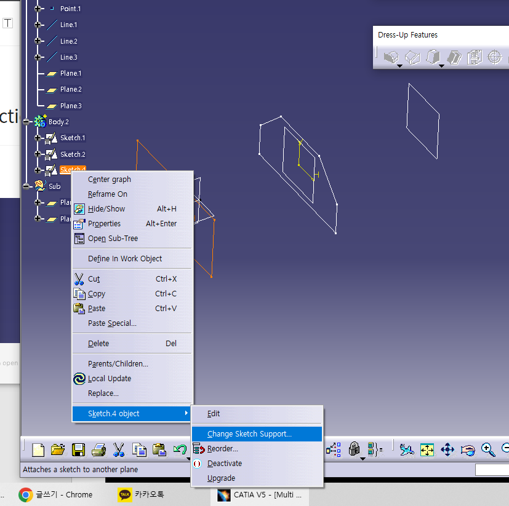Expand the Sketch.1 tree node
The height and width of the screenshot is (506, 509).
tap(38, 138)
